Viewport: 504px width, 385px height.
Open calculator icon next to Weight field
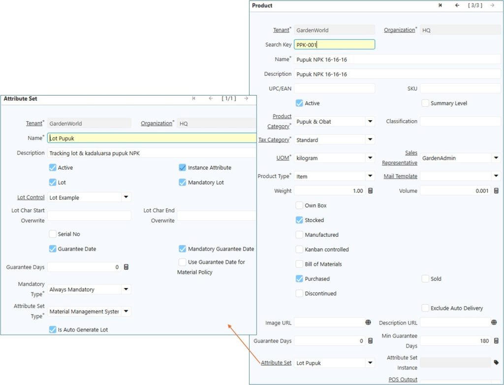tap(371, 191)
